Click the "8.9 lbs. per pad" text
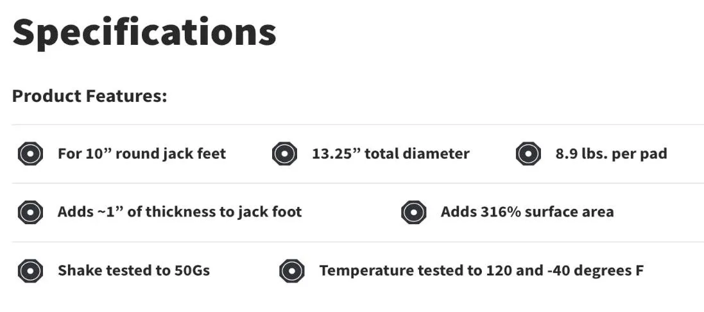This screenshot has width=704, height=312. [x=611, y=154]
